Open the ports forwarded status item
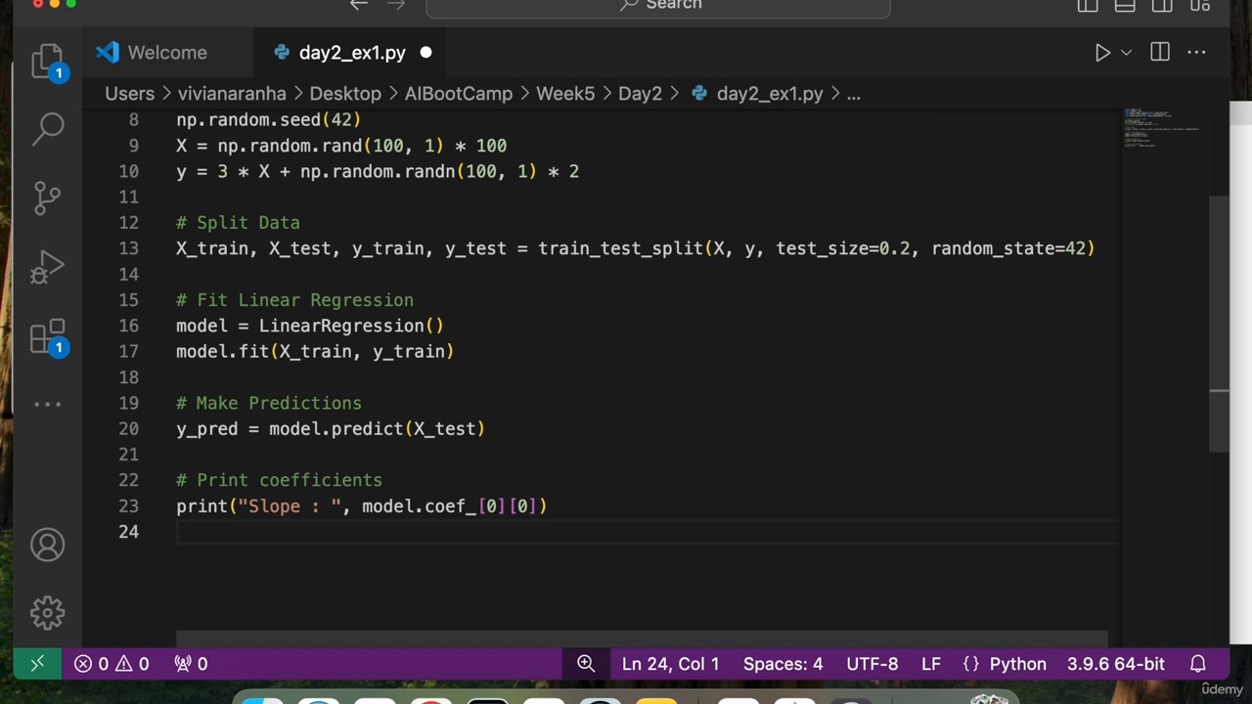This screenshot has width=1252, height=704. (x=191, y=664)
